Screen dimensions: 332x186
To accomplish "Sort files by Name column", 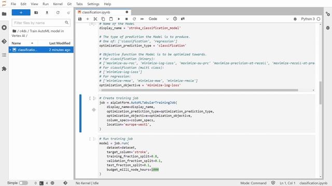I will click(22, 43).
